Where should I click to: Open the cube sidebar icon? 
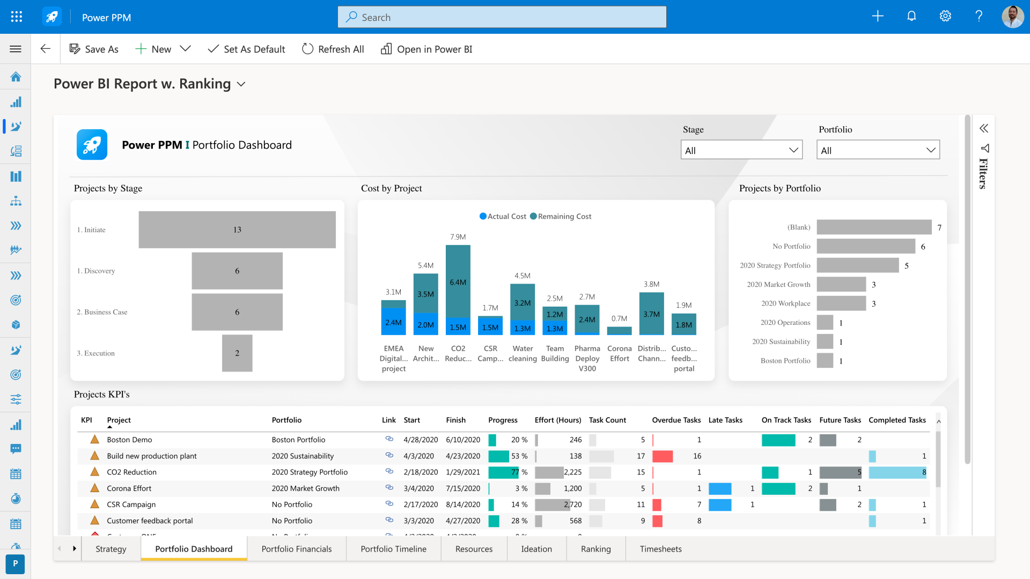tap(16, 325)
